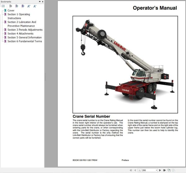Click the purple bookmark icon beside Section 4
This screenshot has height=173, width=186.
point(5,34)
